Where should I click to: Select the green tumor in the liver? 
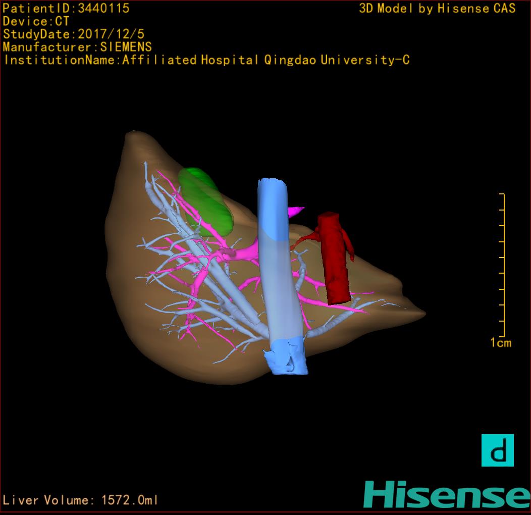(x=204, y=202)
